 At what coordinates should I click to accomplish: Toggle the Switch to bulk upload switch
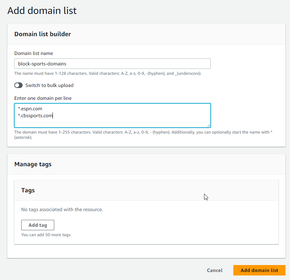tap(18, 85)
